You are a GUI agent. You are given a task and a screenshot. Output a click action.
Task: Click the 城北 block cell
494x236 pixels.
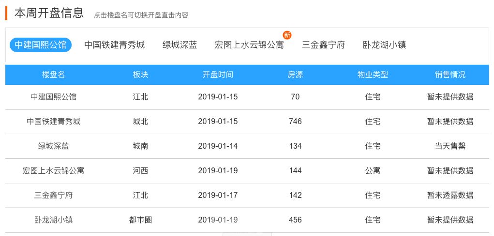click(140, 121)
